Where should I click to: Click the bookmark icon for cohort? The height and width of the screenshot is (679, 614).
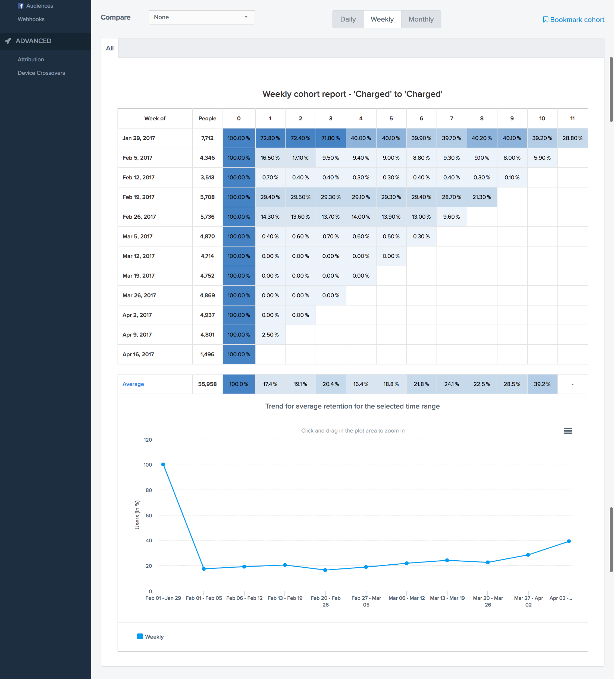click(545, 20)
